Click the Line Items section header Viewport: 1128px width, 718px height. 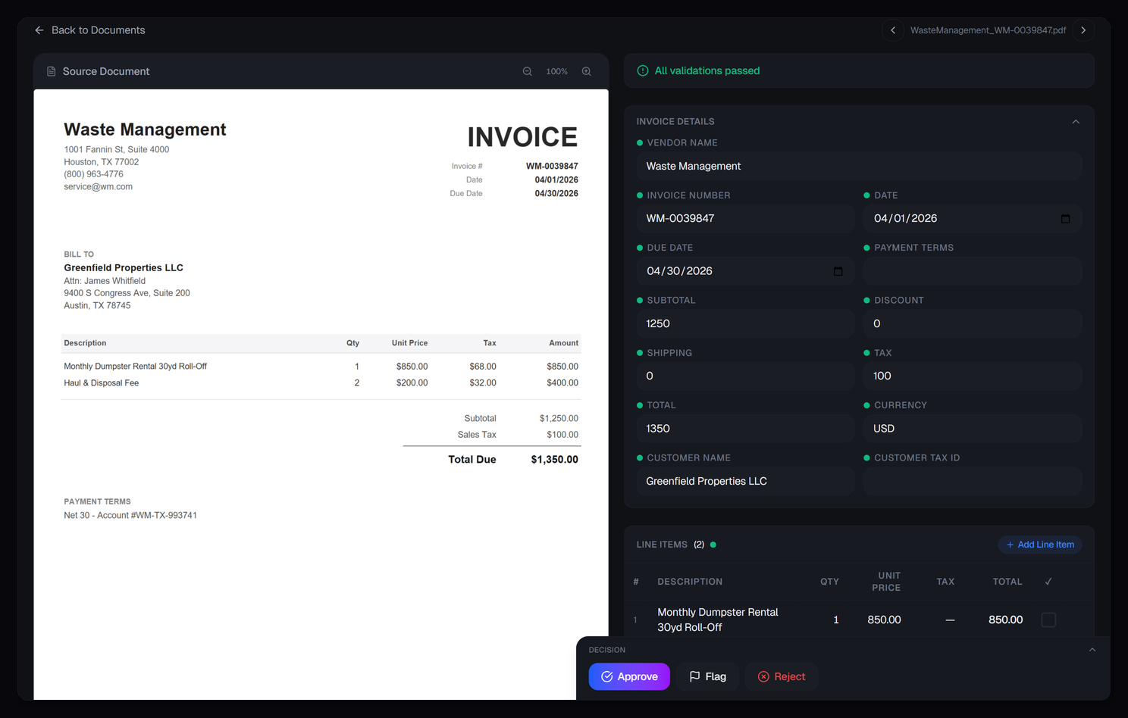(662, 545)
